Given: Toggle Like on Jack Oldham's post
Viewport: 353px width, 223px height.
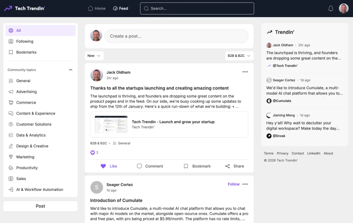Looking at the screenshot, I should coord(109,166).
